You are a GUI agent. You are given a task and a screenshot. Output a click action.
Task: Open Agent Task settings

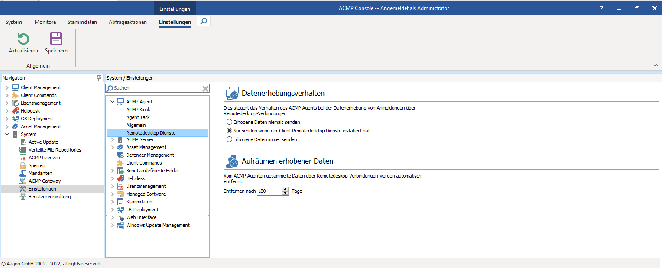138,117
